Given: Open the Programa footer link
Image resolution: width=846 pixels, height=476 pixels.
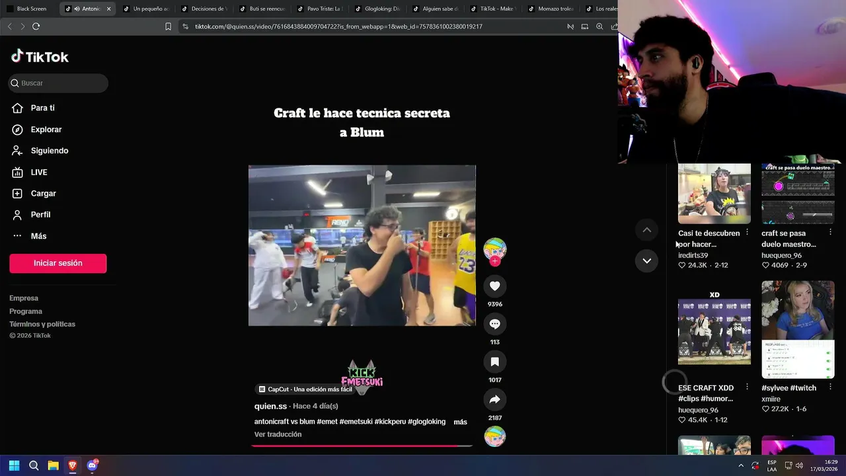Looking at the screenshot, I should click(26, 311).
